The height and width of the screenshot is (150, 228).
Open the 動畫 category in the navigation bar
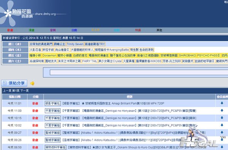click(10, 30)
